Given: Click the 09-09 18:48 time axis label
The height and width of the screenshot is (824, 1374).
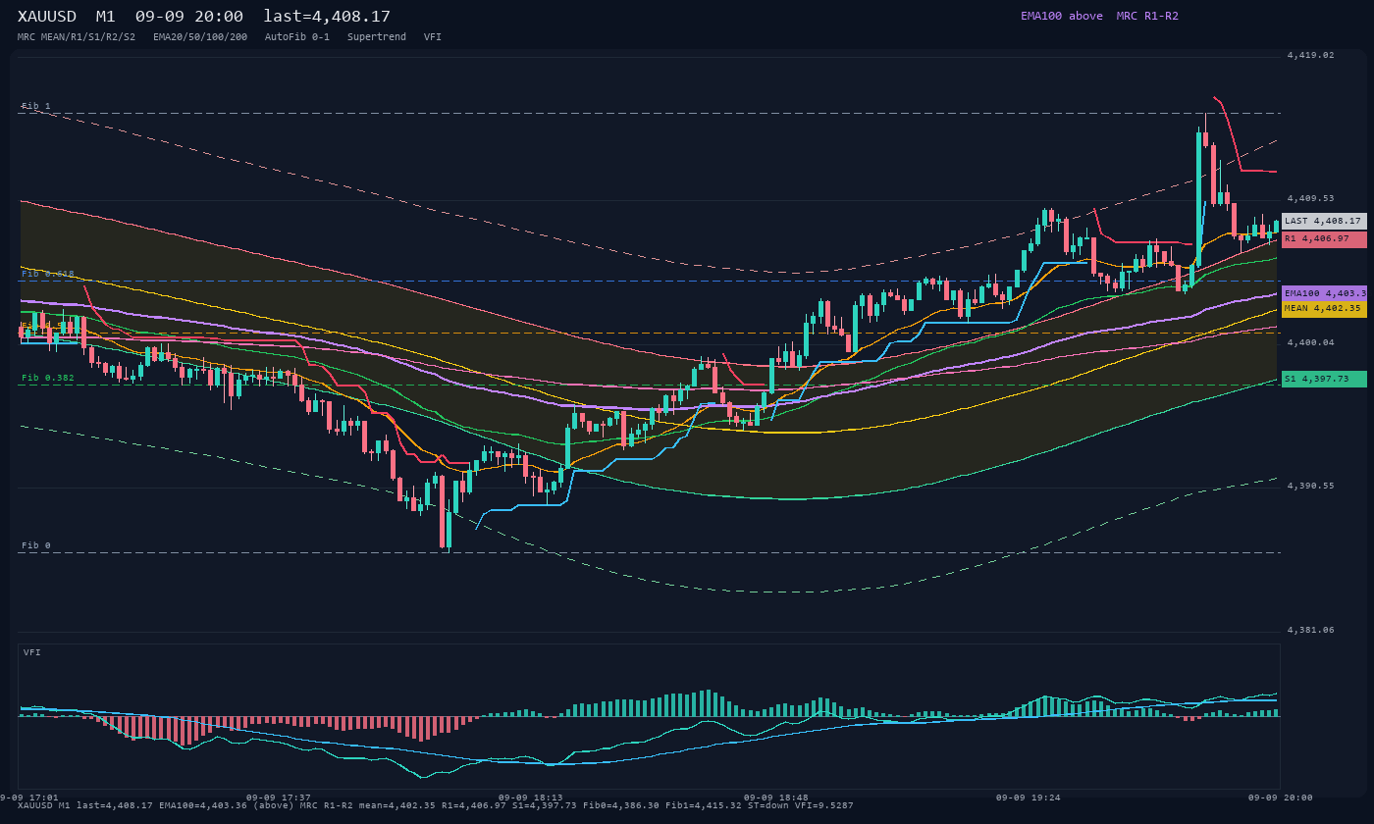Looking at the screenshot, I should [776, 798].
